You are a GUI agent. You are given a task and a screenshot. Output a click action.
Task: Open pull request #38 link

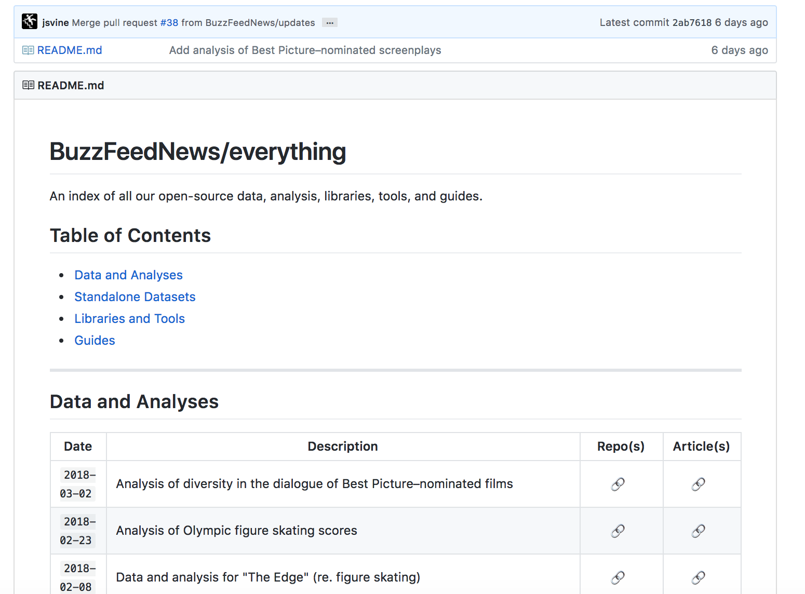[169, 22]
